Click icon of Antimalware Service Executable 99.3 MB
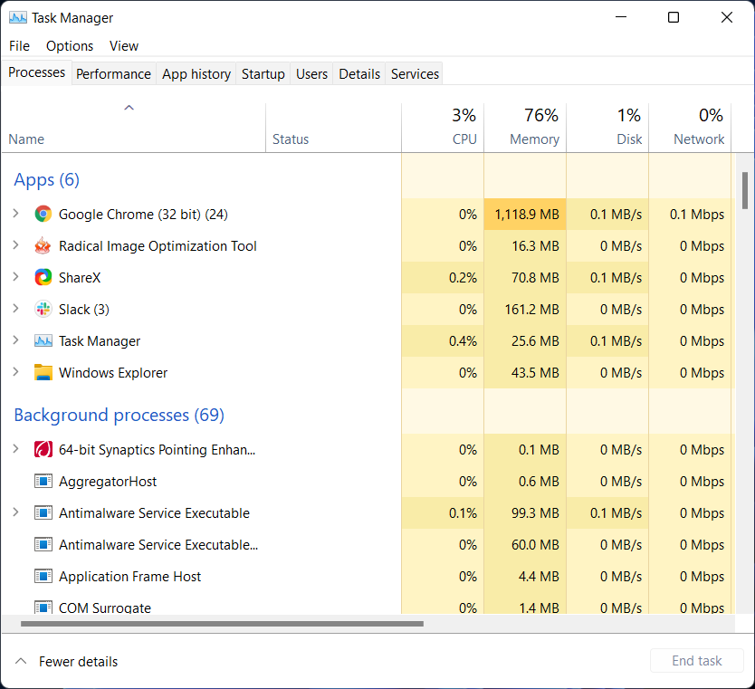The height and width of the screenshot is (689, 755). pyautogui.click(x=43, y=512)
